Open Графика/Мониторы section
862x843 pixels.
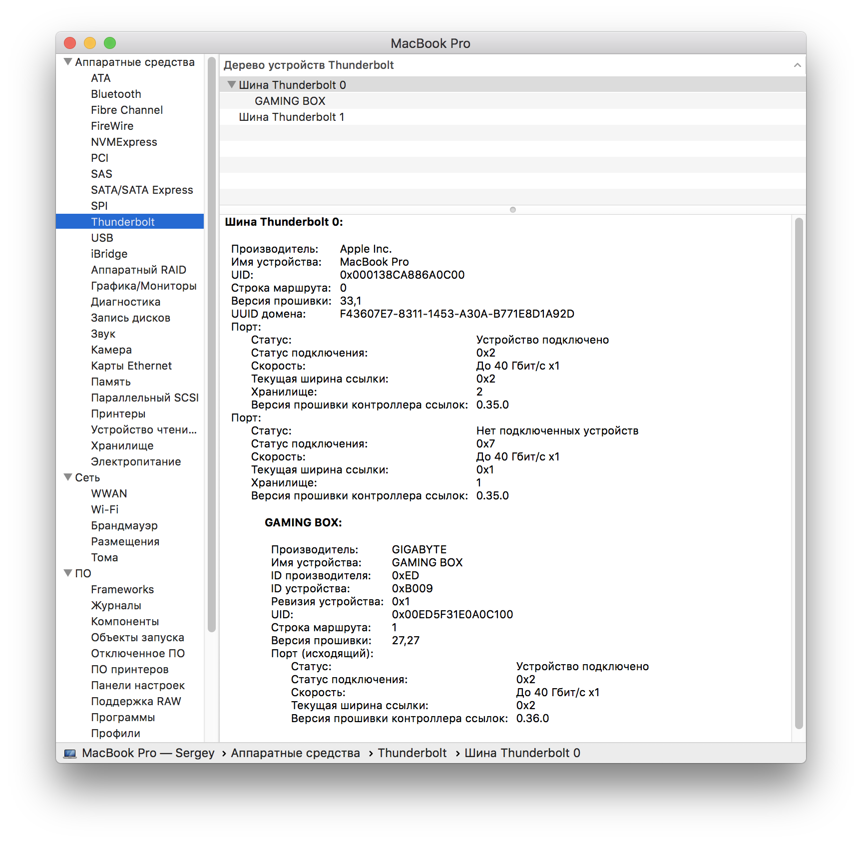click(143, 286)
